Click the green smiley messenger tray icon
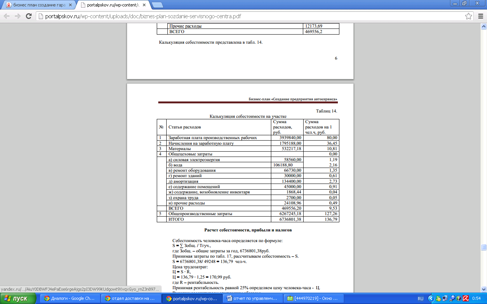This screenshot has height=304, width=487. [439, 299]
